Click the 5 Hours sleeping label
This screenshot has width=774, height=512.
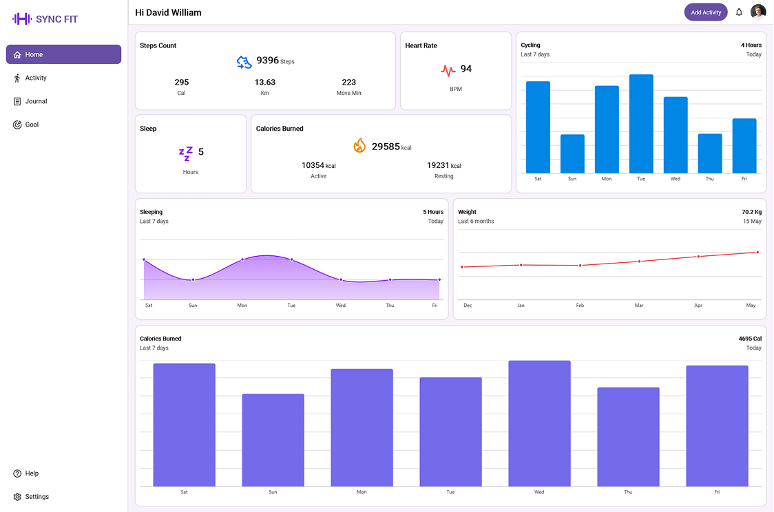point(433,211)
